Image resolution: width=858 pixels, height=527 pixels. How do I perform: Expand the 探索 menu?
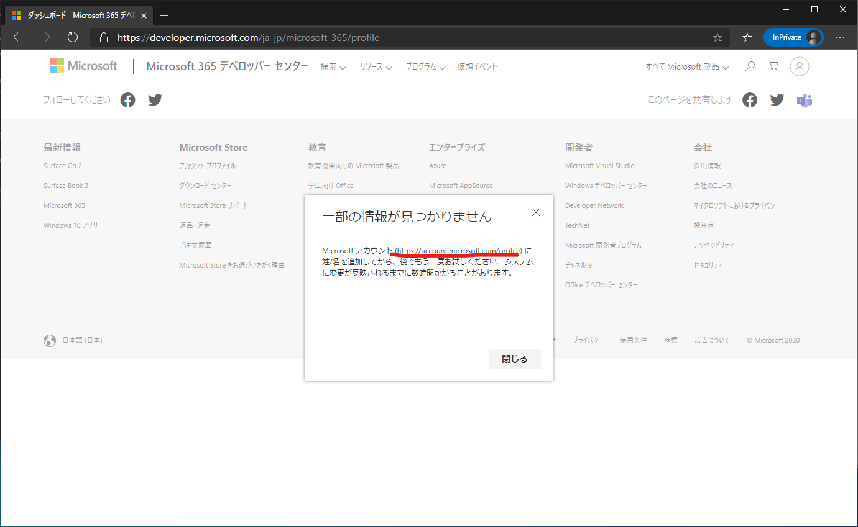point(333,66)
